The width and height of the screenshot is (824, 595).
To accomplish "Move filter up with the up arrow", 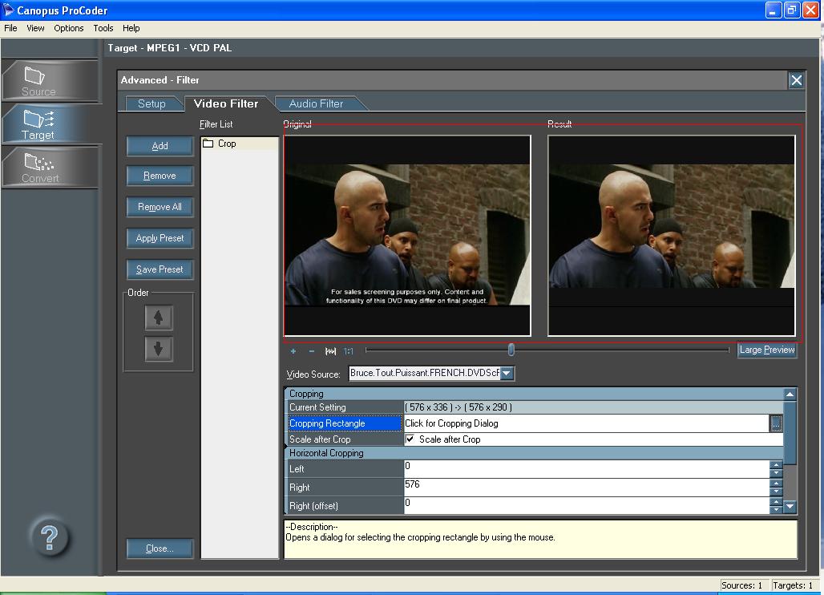I will [x=158, y=318].
